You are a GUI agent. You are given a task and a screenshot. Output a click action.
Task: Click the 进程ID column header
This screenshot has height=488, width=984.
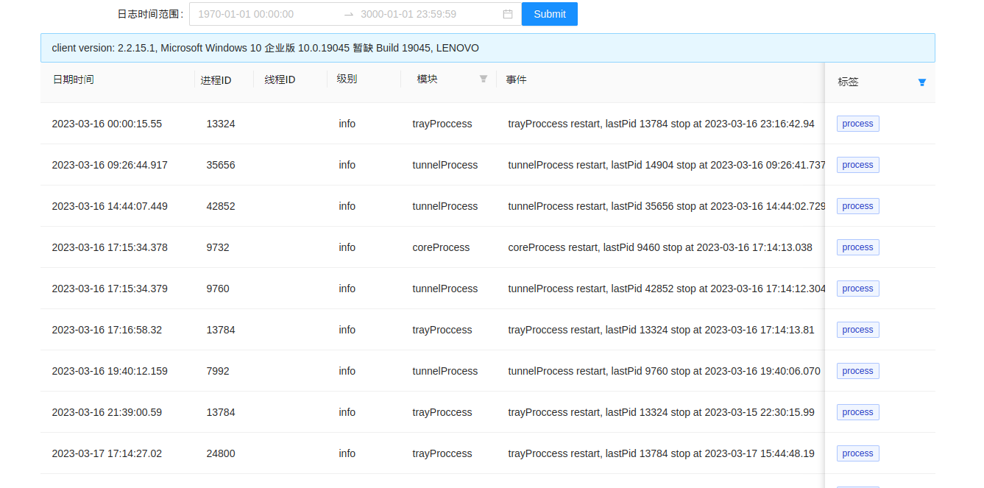point(216,79)
